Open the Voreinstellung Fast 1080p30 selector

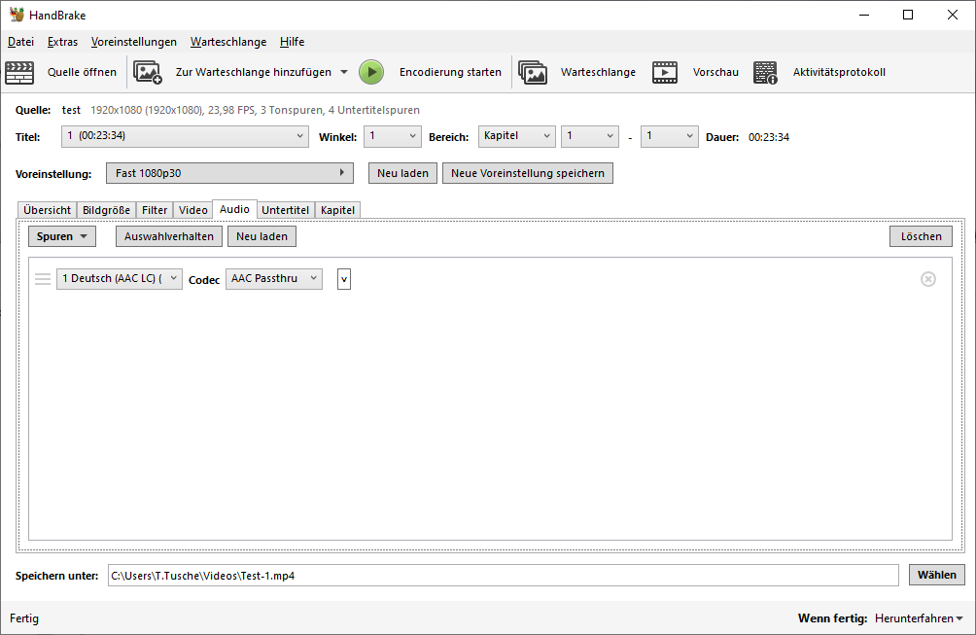click(x=229, y=173)
